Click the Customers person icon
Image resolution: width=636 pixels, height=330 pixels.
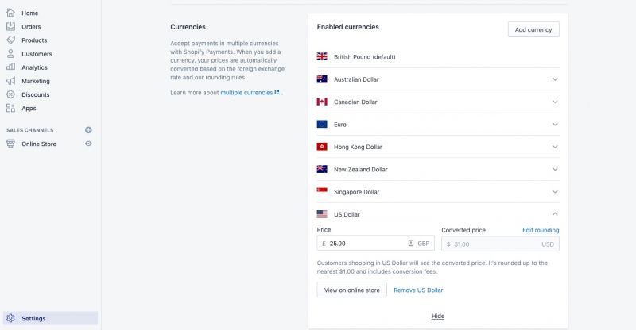11,54
